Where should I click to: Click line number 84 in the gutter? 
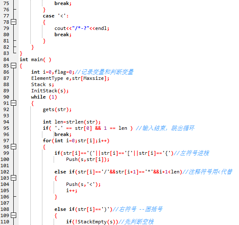[6, 59]
